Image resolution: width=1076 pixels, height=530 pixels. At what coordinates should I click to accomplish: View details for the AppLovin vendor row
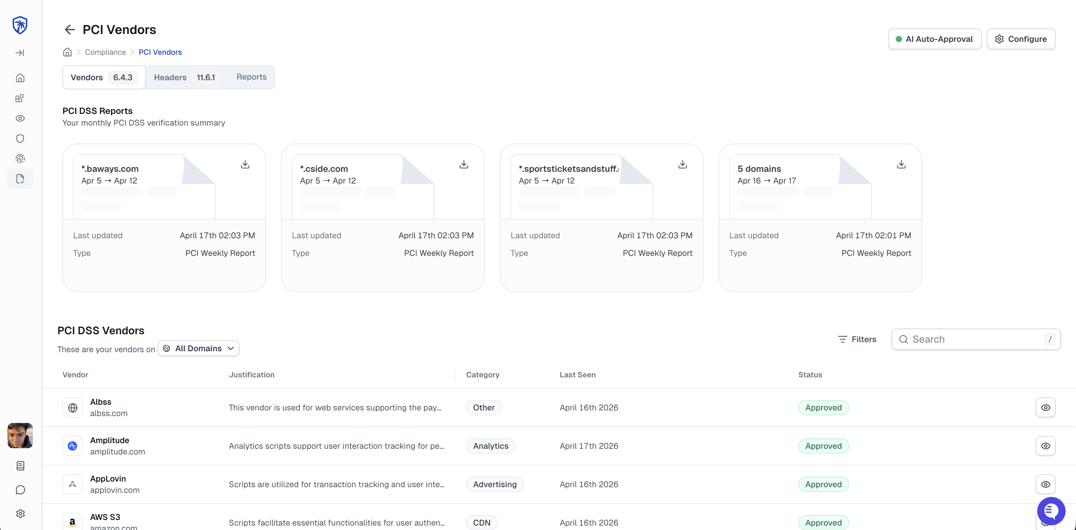coord(1045,485)
